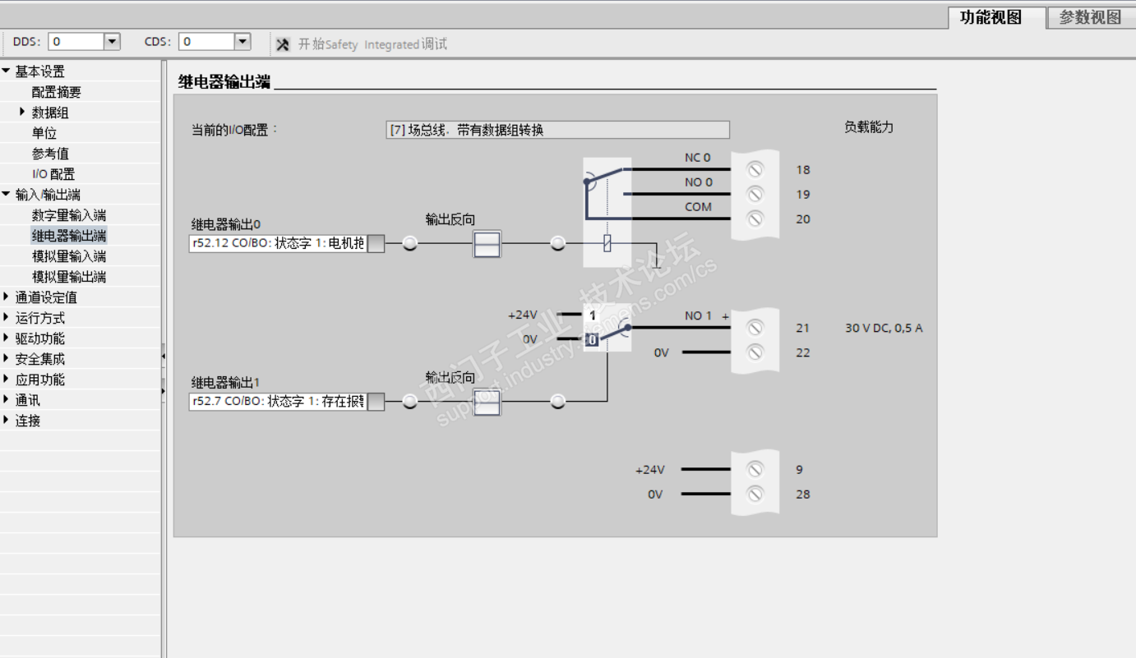
Task: Collapse the 输入/输出端 tree node
Action: pyautogui.click(x=7, y=195)
